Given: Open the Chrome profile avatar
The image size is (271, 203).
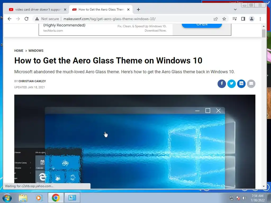Looking at the screenshot, I should click(x=252, y=19).
